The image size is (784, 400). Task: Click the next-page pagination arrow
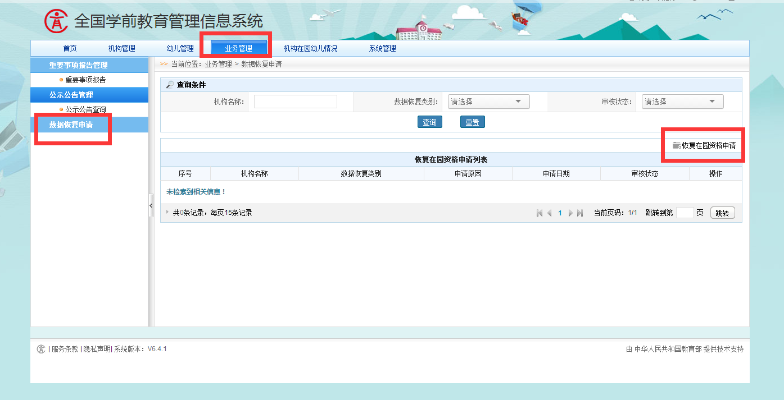pos(570,213)
